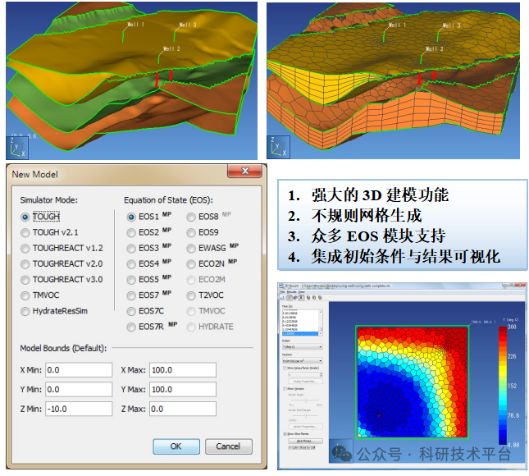Click the isosurface count stepper arrows
529x476 pixels.
click(322, 375)
